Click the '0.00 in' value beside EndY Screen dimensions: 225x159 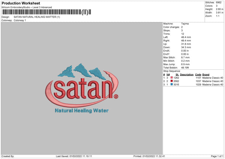185,54
